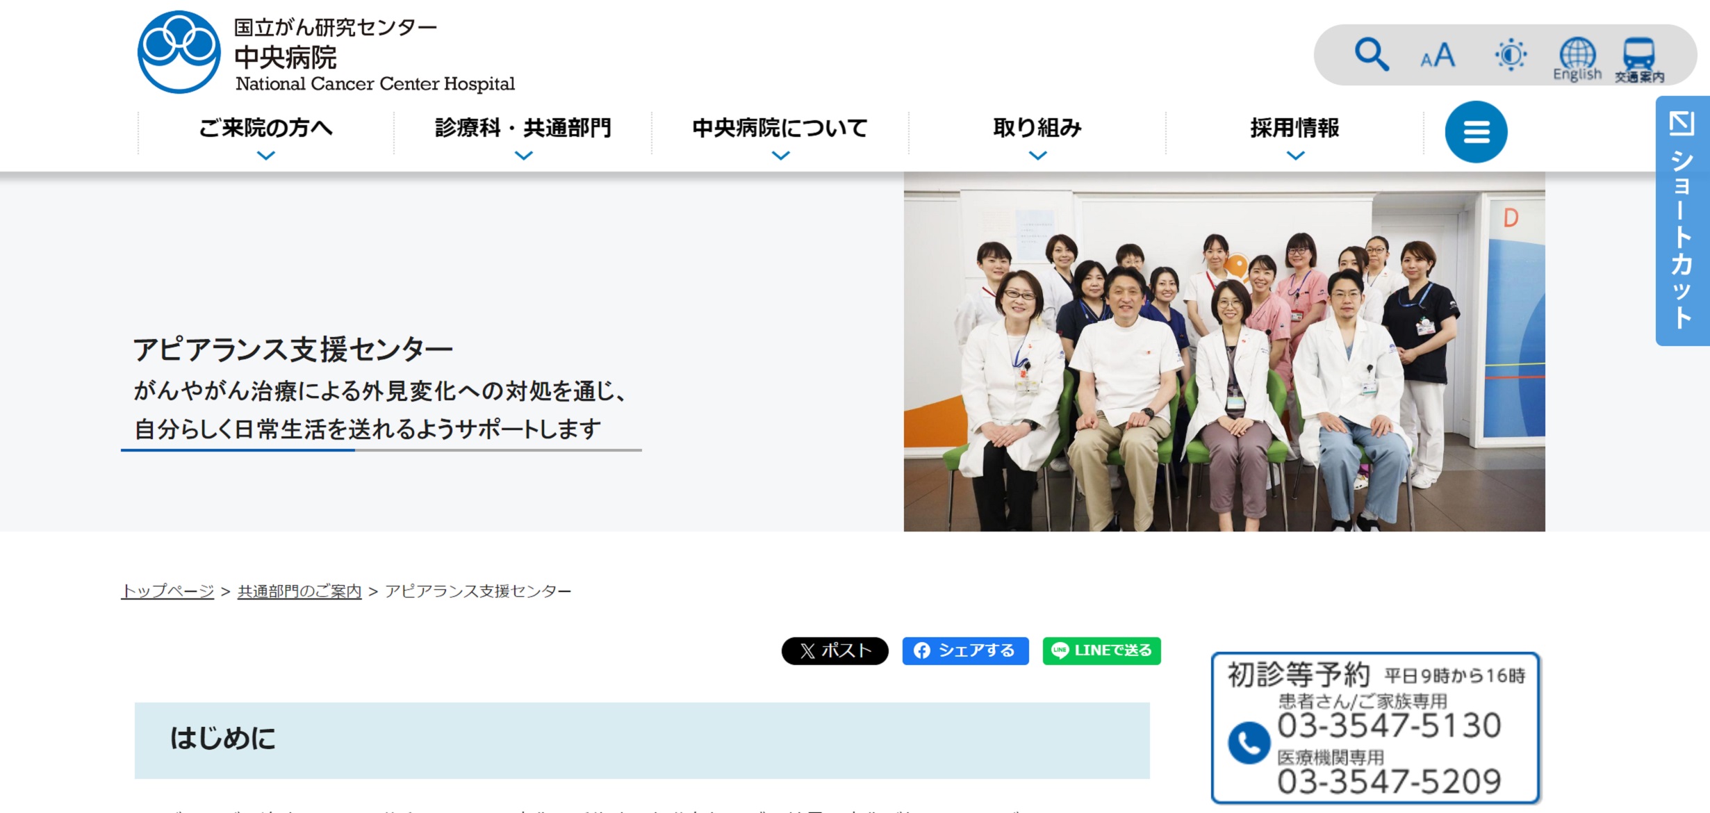Share the page on Facebook via シェアする
Image resolution: width=1710 pixels, height=813 pixels.
click(x=965, y=651)
